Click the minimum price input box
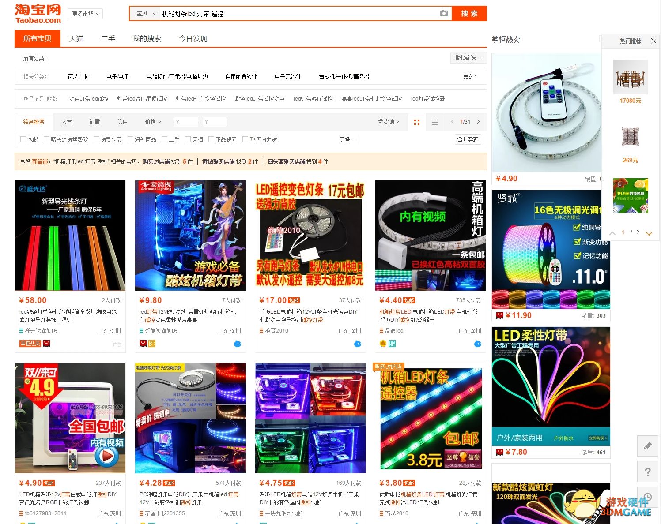The height and width of the screenshot is (524, 661). (x=186, y=122)
